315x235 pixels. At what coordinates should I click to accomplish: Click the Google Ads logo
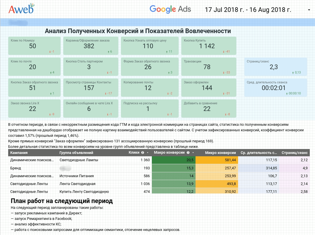170,9
